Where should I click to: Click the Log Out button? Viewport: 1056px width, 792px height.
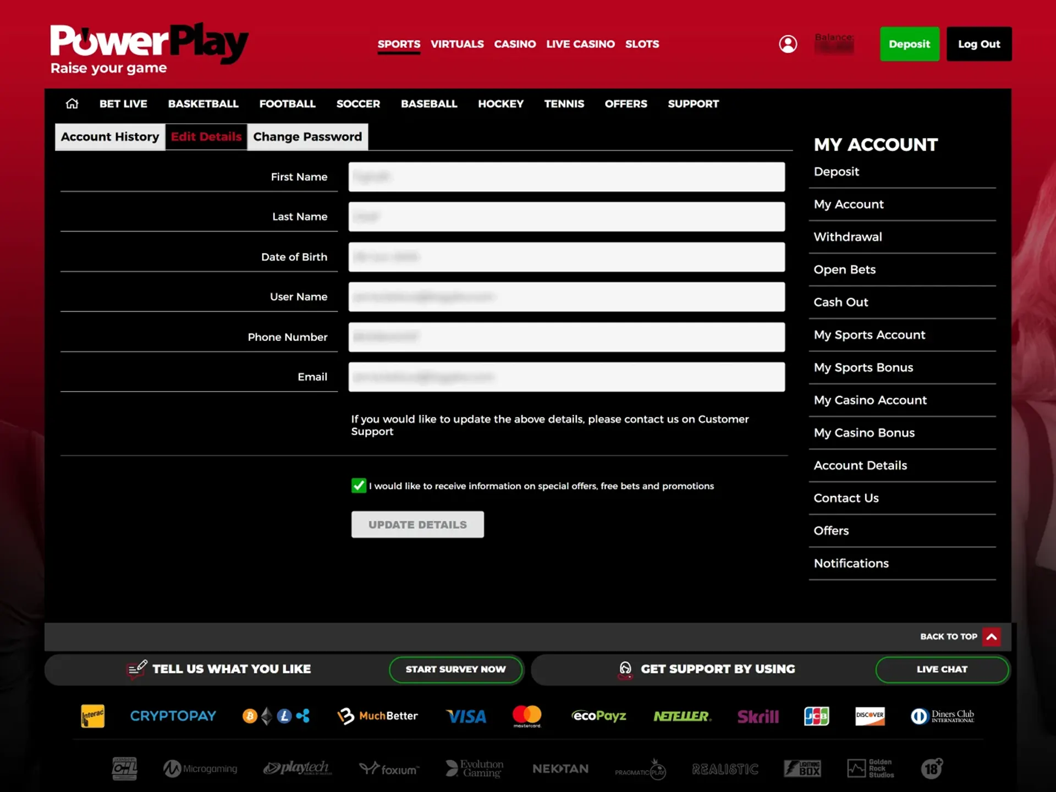pyautogui.click(x=979, y=44)
